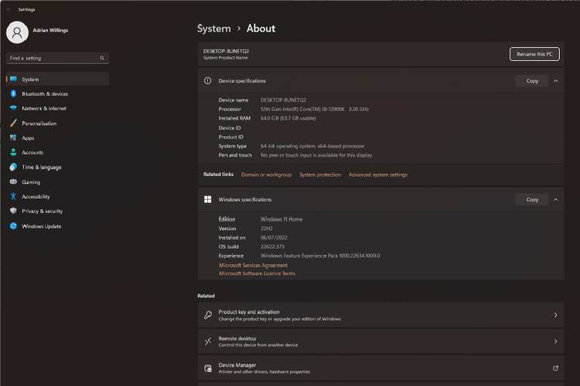
Task: Open the Accounts person icon
Action: point(13,153)
